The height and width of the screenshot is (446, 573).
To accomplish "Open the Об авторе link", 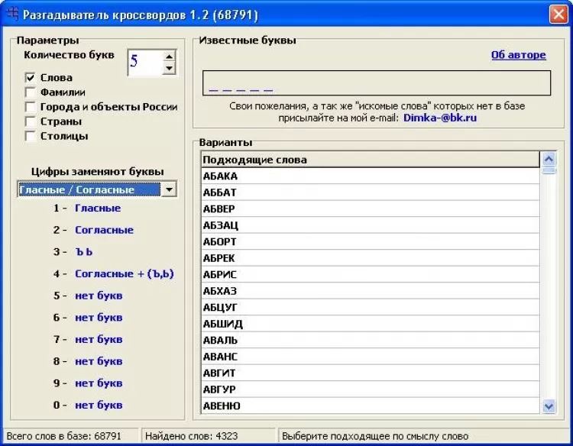I will click(x=518, y=55).
